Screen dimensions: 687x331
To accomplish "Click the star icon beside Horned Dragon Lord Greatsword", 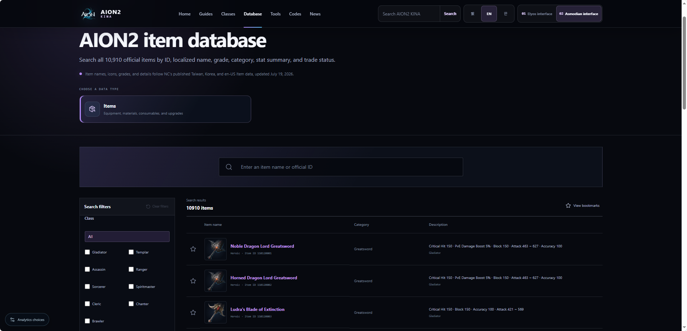I will click(x=193, y=281).
